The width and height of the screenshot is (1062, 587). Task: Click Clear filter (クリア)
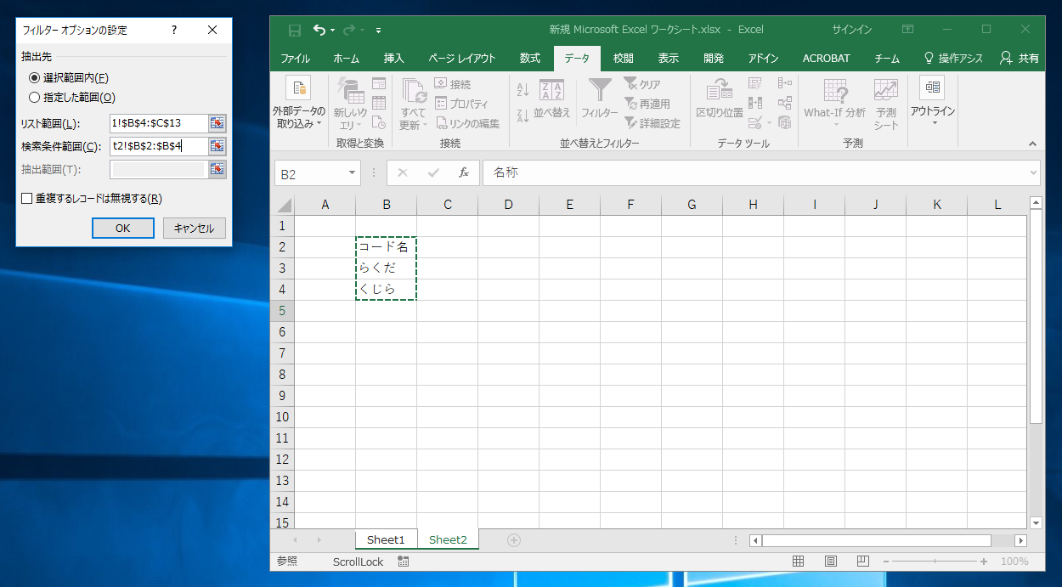point(642,84)
